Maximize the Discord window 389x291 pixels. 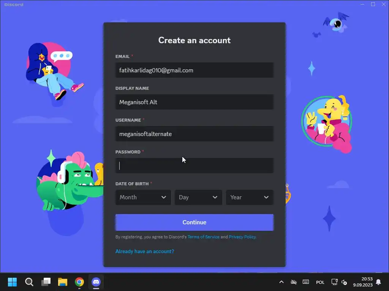[373, 4]
